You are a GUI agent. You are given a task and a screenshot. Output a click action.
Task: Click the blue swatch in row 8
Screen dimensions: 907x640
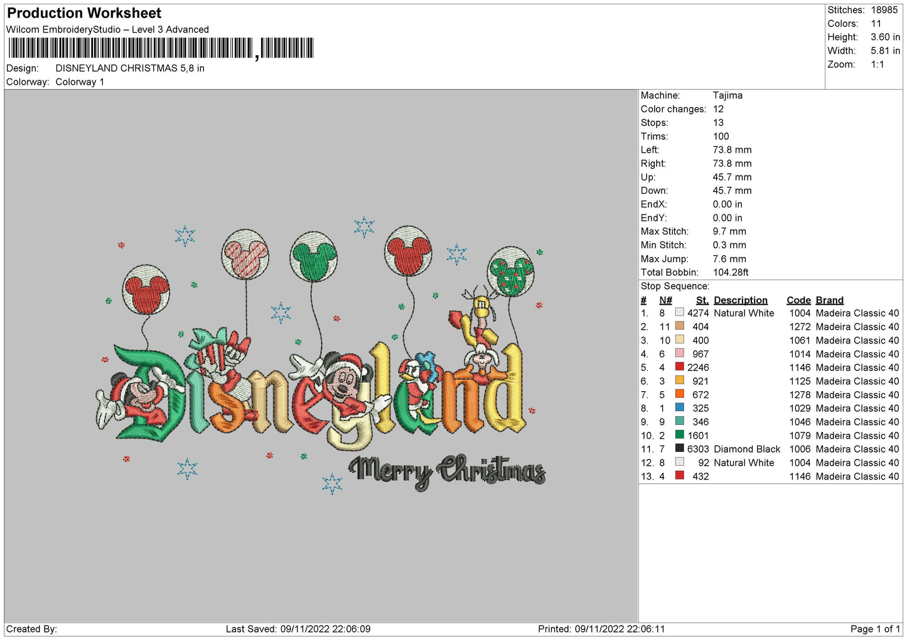[x=679, y=407]
